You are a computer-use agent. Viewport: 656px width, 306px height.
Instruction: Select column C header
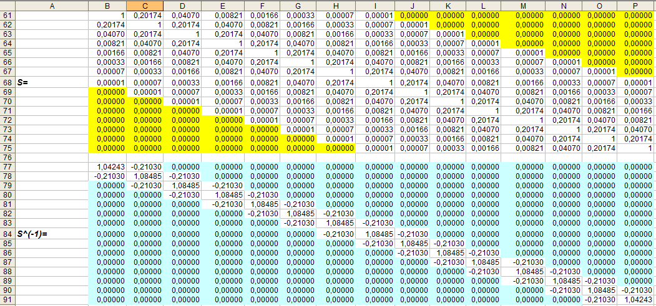point(145,6)
